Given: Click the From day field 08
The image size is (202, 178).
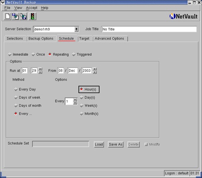Looking at the screenshot, I should click(61, 71).
